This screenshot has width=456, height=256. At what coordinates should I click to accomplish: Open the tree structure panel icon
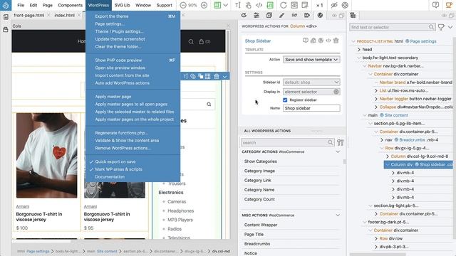click(x=353, y=16)
